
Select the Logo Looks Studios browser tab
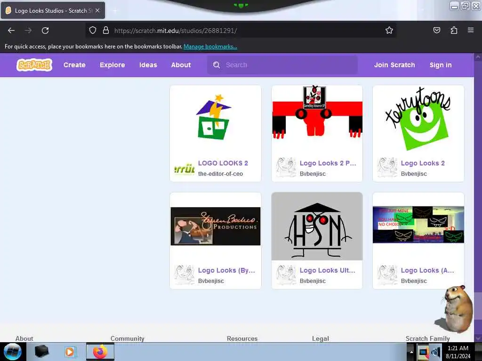[x=53, y=10]
